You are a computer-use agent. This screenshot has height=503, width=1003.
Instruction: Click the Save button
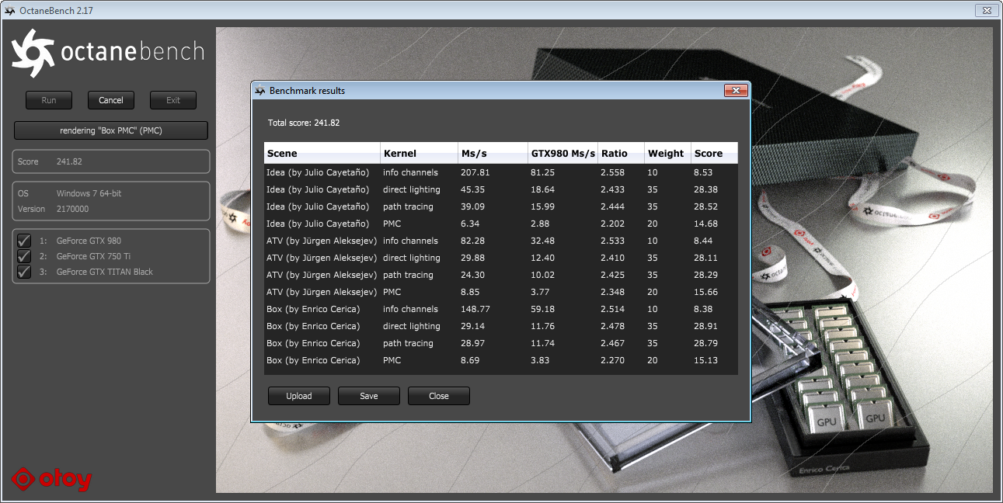point(369,396)
